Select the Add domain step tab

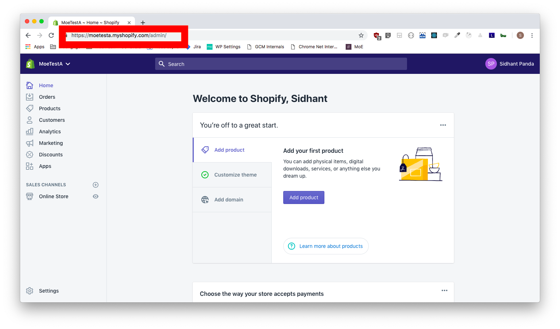pos(232,200)
